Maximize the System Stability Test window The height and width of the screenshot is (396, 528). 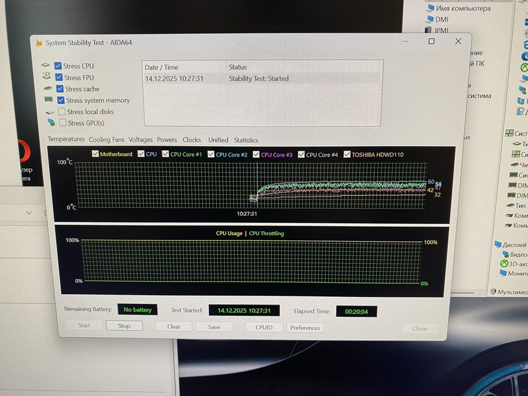pyautogui.click(x=431, y=41)
